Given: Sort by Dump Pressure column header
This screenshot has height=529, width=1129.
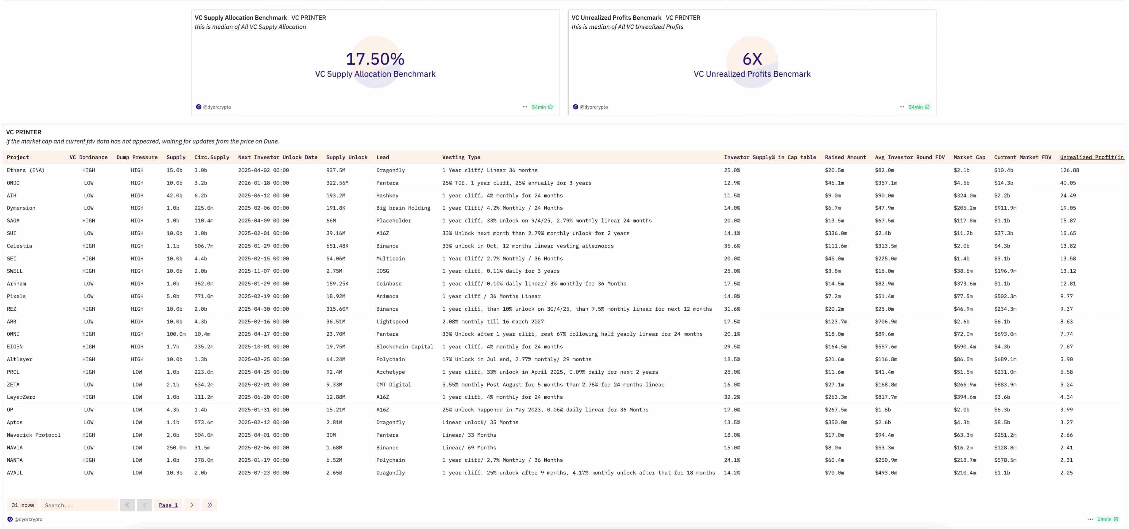Looking at the screenshot, I should [x=137, y=157].
